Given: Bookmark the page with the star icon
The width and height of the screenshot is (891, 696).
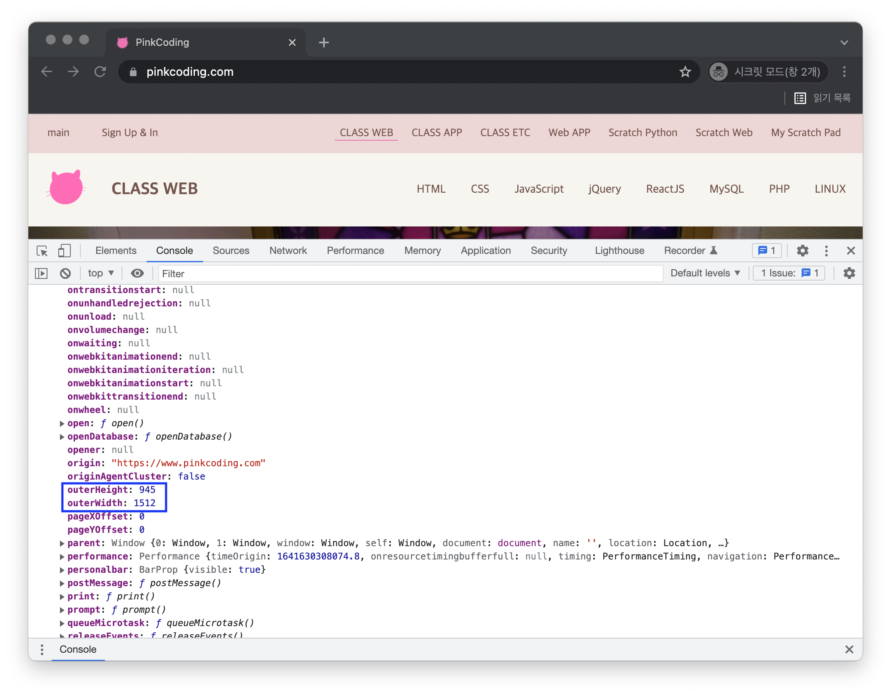Looking at the screenshot, I should coord(685,72).
